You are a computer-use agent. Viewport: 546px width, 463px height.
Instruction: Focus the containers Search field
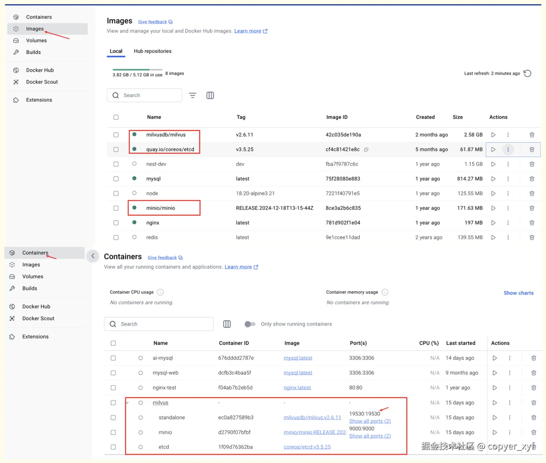click(x=159, y=324)
